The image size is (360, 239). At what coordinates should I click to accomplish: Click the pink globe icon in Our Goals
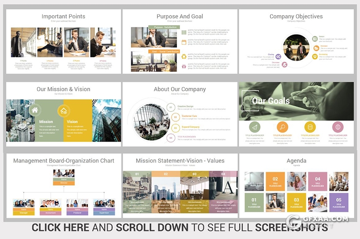pyautogui.click(x=337, y=127)
